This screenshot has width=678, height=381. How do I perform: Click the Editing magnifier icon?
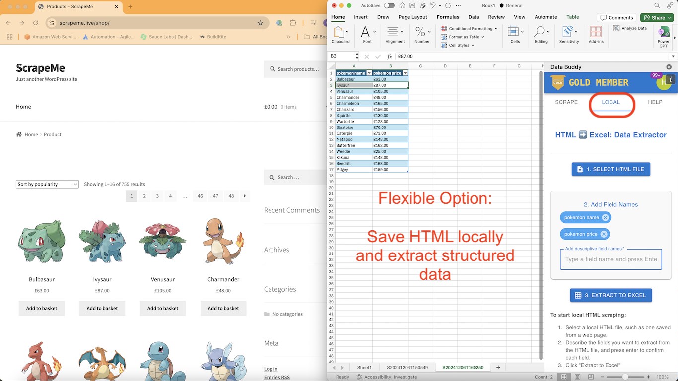click(539, 32)
